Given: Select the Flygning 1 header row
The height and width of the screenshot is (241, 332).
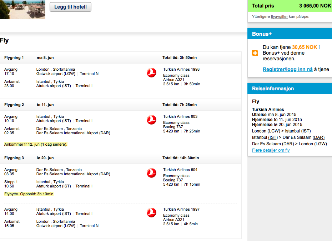Looking at the screenshot, I should coord(121,57).
